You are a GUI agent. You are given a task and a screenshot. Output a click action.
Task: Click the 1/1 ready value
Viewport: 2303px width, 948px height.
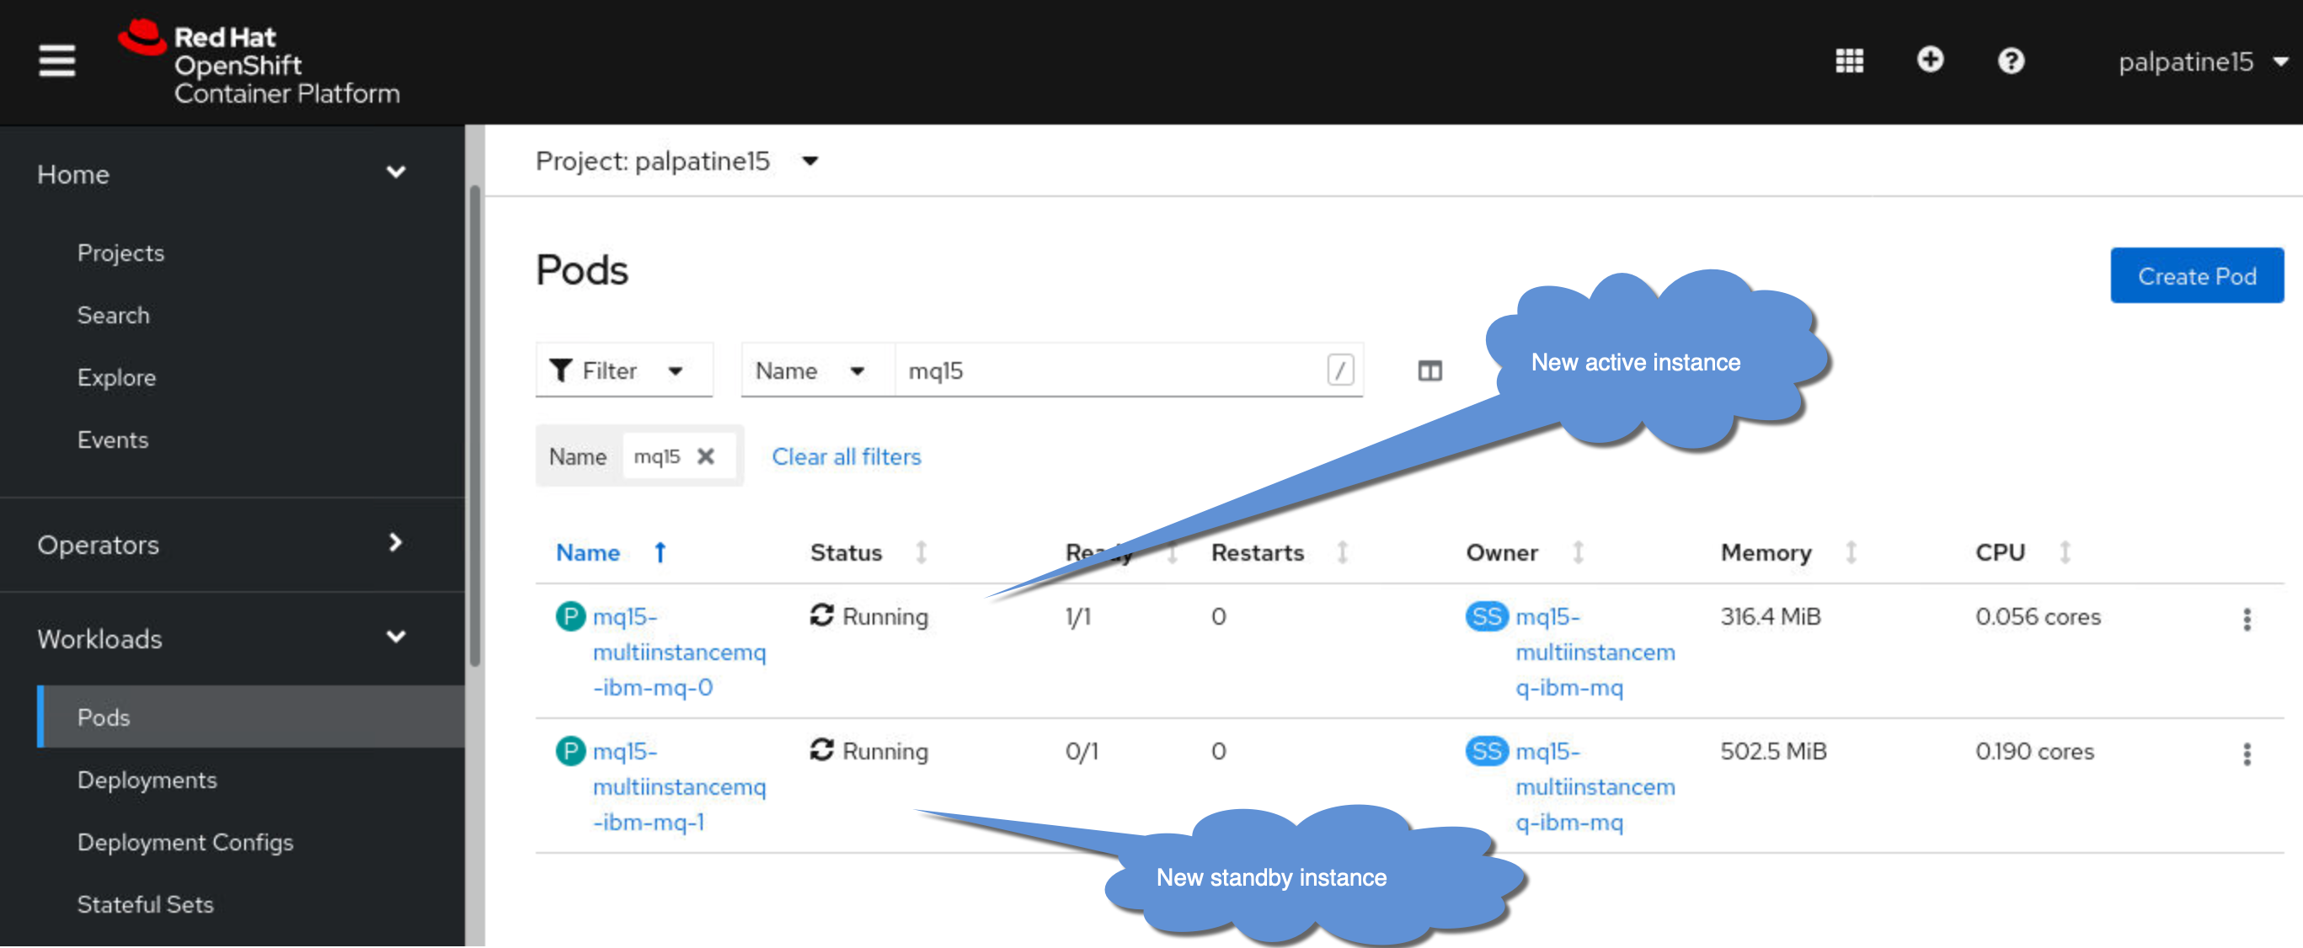click(x=1077, y=616)
